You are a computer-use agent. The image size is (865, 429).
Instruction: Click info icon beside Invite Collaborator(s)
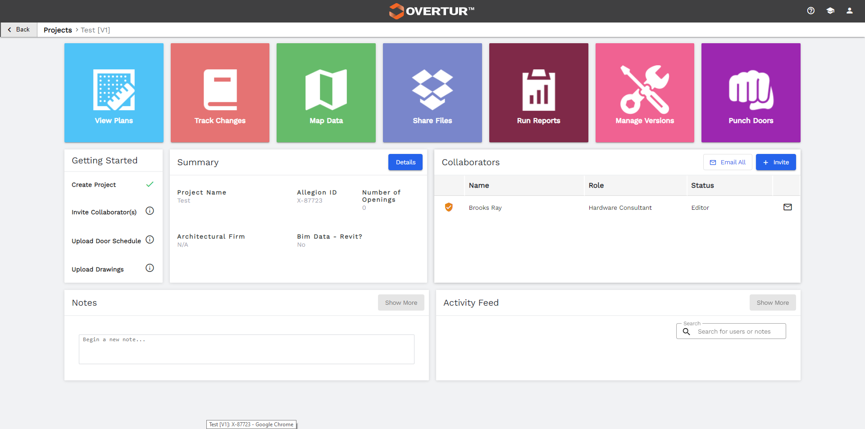[x=150, y=211]
